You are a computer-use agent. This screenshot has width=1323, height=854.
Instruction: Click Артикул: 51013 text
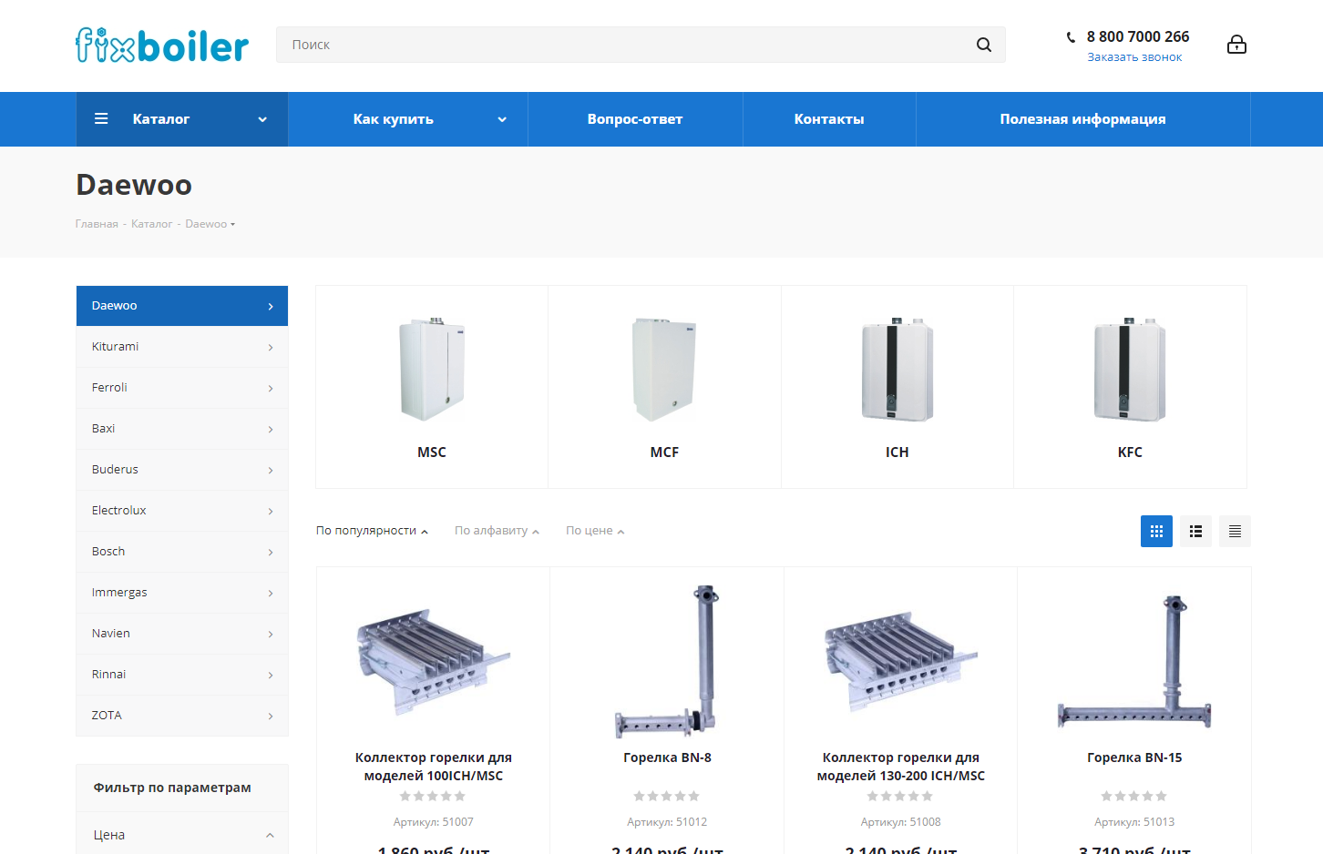click(x=1134, y=822)
